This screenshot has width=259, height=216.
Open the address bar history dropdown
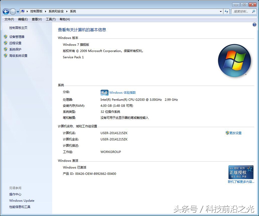coord(221,12)
